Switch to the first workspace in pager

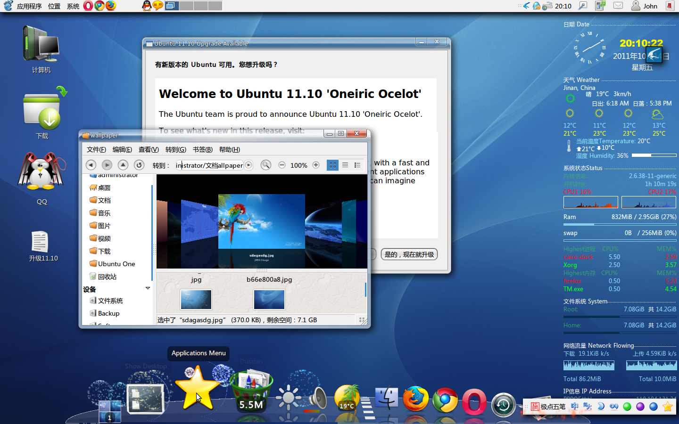[x=172, y=6]
